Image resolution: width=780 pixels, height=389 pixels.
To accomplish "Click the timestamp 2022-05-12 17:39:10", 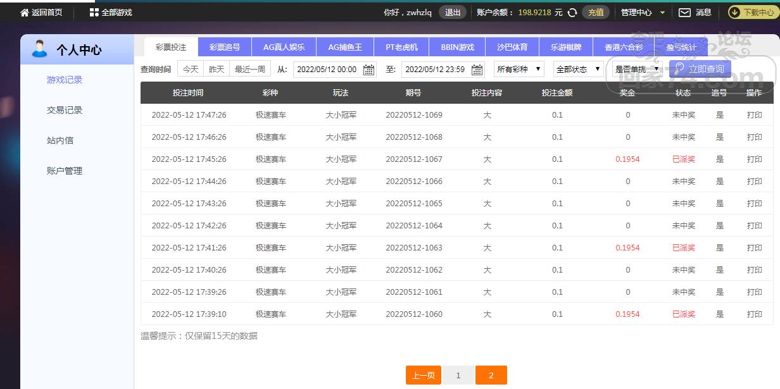I will tap(189, 314).
